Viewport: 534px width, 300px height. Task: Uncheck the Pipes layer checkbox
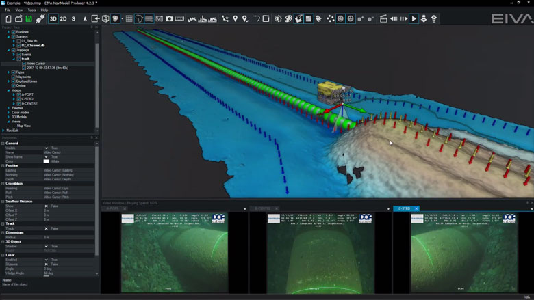14,72
